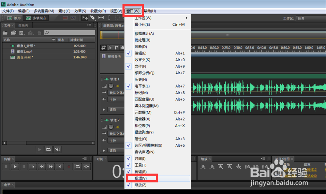
Task: Open track 1 默认立体声 input dropdown
Action: 116,93
